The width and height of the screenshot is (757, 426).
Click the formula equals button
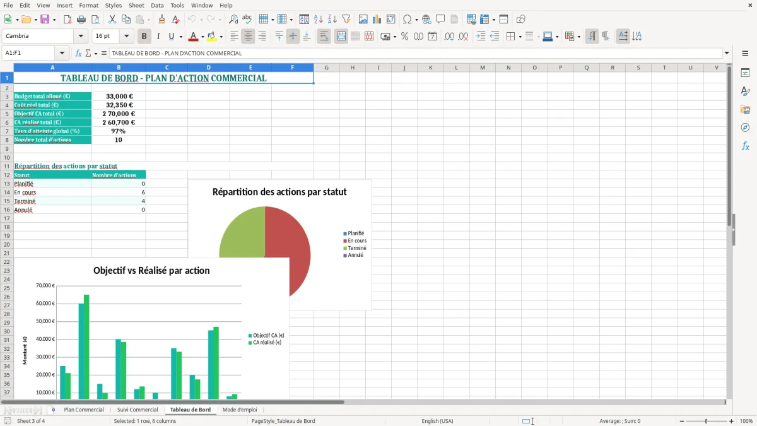103,53
